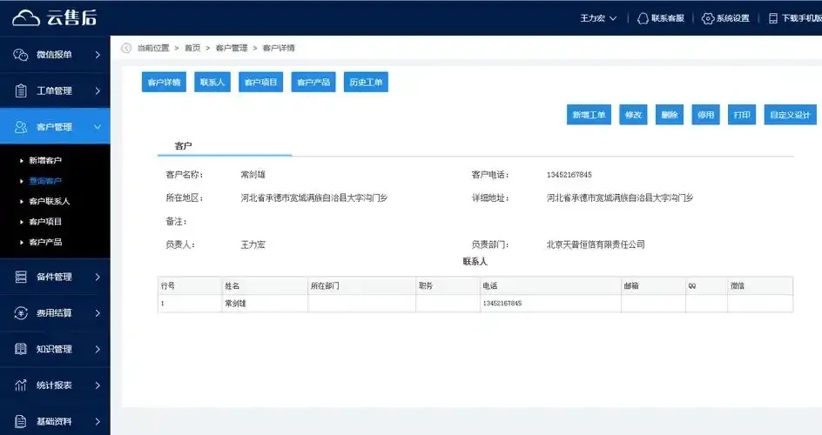Expand the 微信报单 menu chevron
Screen dimensions: 822x435
click(x=98, y=55)
